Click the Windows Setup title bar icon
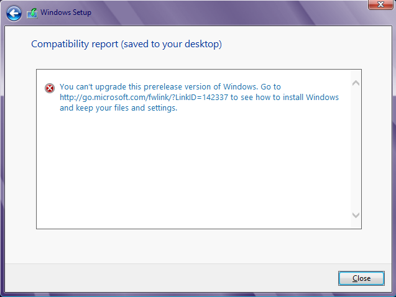Image resolution: width=396 pixels, height=297 pixels. click(32, 13)
